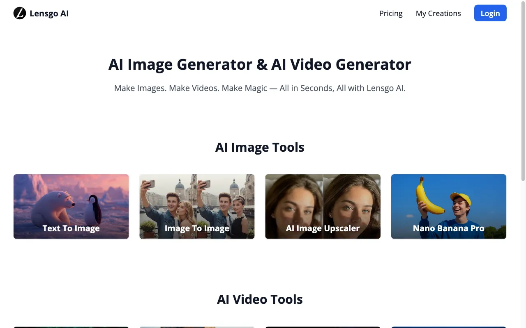Click the page's vertical scrollbar
526x328 pixels.
523,90
